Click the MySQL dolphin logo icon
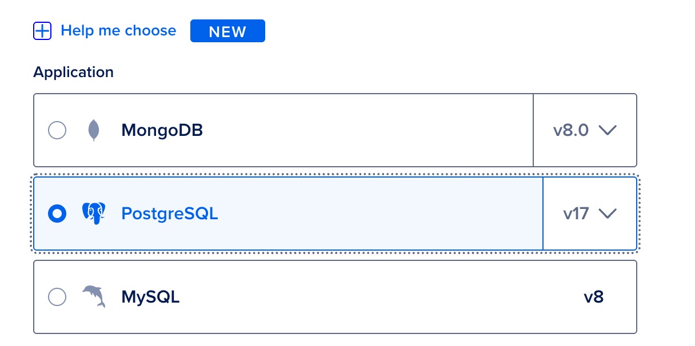 [94, 297]
